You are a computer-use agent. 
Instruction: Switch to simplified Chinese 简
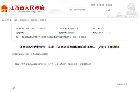[x=97, y=5]
